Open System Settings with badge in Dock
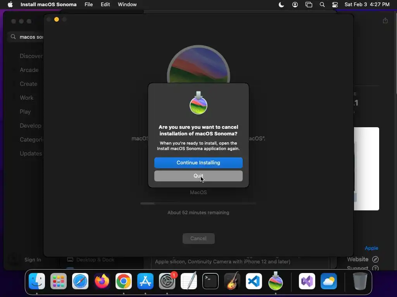Image resolution: width=397 pixels, height=297 pixels. point(167,281)
